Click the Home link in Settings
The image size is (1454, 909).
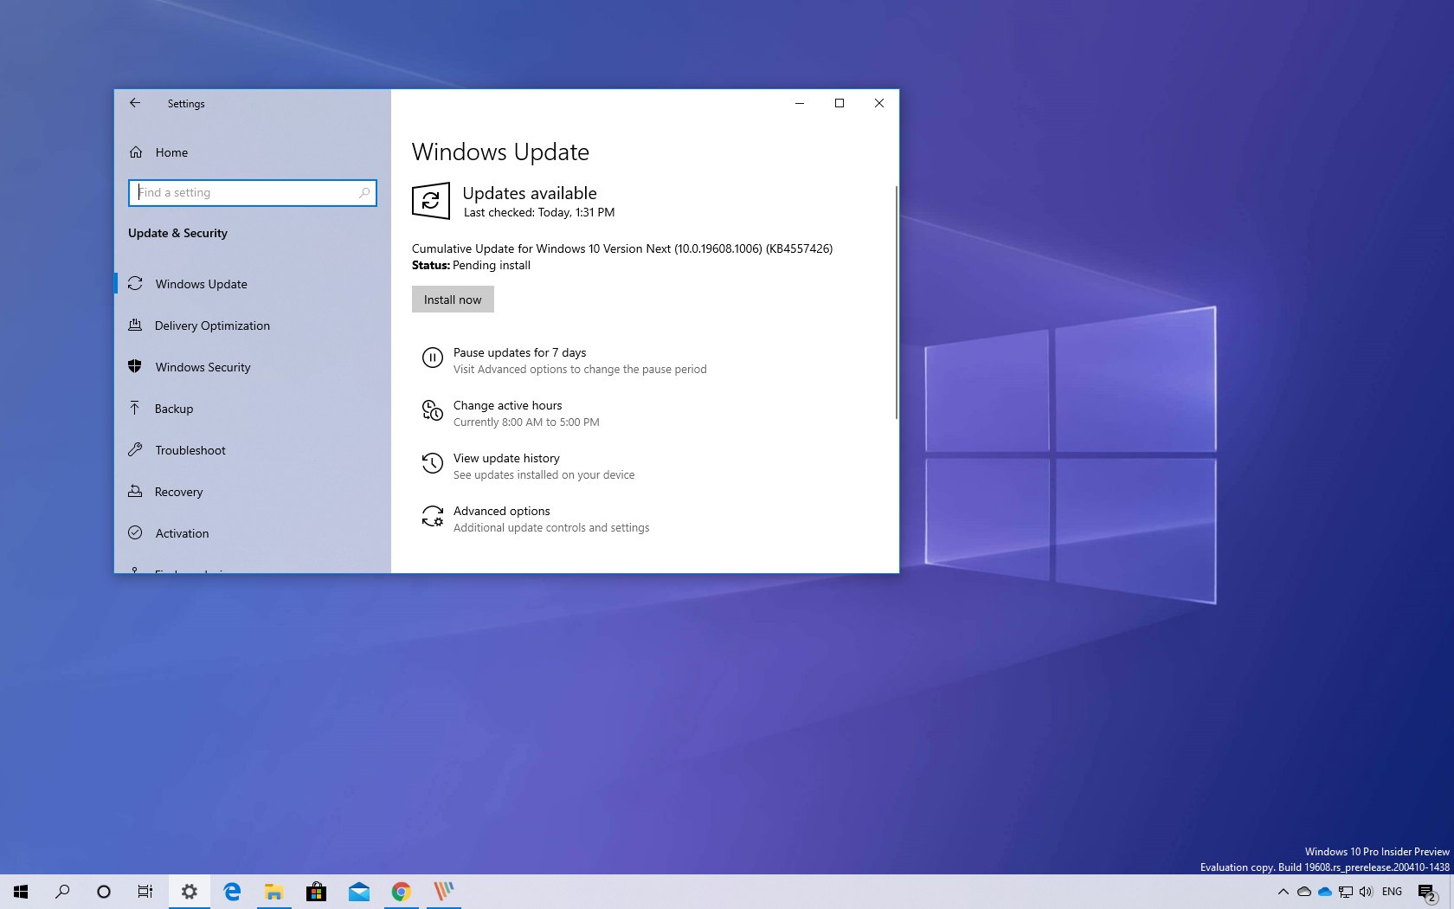[x=170, y=152]
